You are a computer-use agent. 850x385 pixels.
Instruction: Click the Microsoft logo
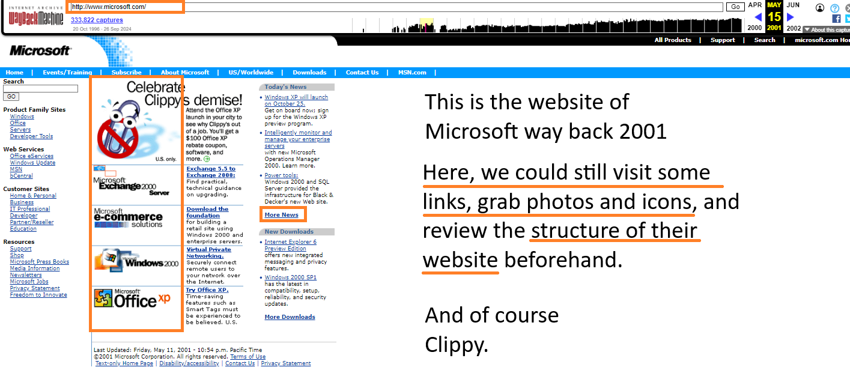click(40, 51)
